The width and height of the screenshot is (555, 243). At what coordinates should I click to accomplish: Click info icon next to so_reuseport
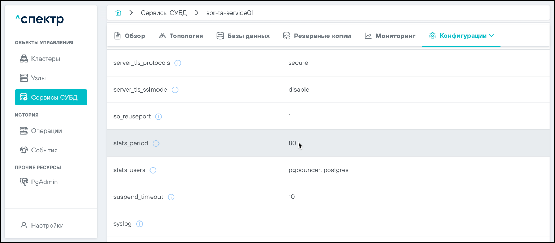(158, 117)
